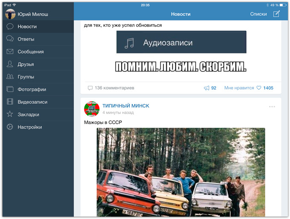This screenshot has width=290, height=219.
Task: Open Закладки in sidebar
Action: tap(38, 114)
